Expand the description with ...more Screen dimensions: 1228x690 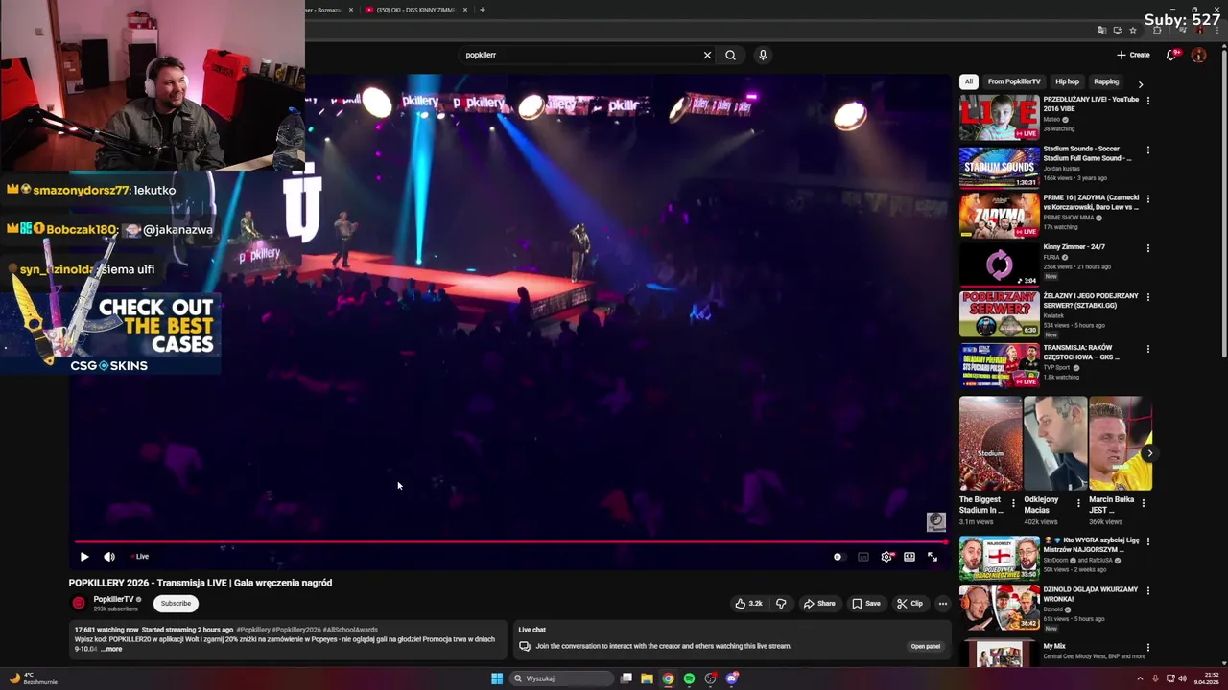111,649
